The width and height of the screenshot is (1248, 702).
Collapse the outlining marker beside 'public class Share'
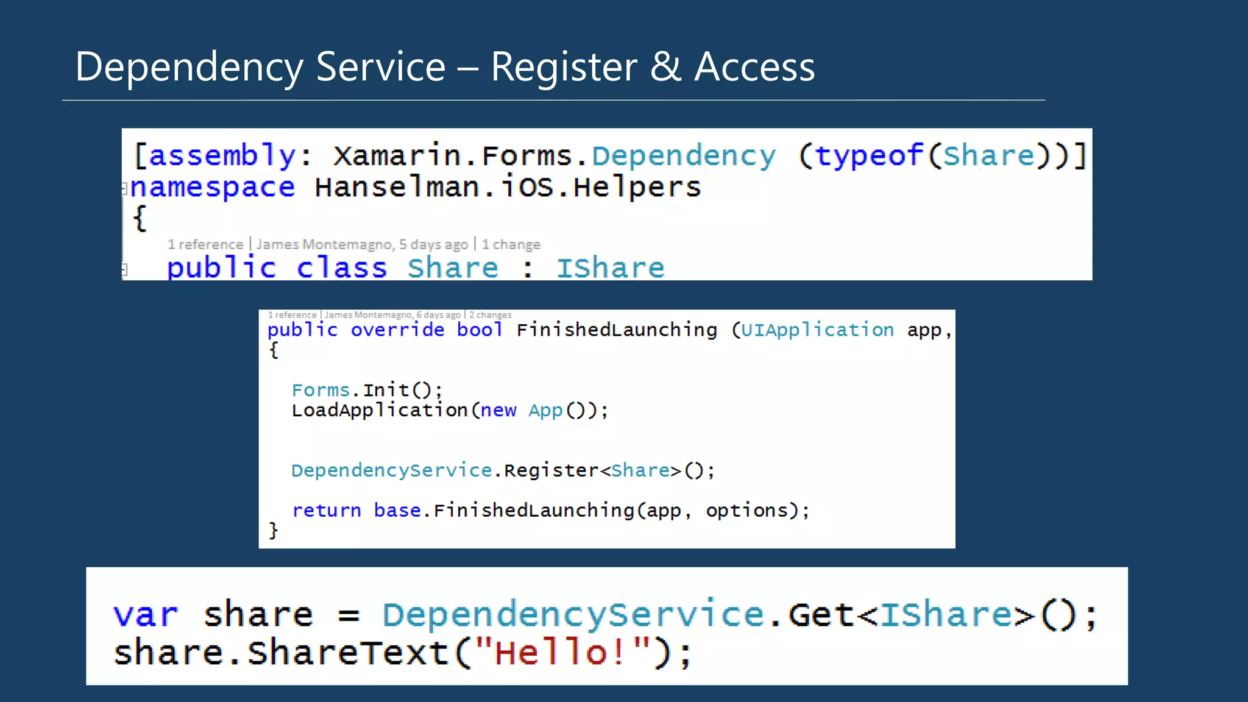point(125,269)
